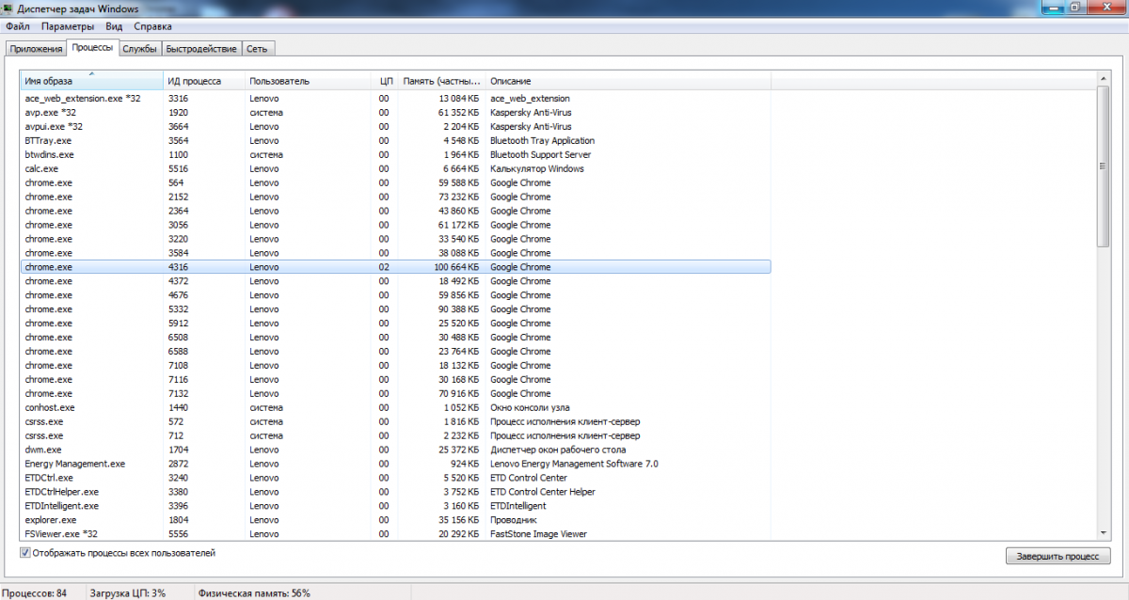Select chrome.exe with PID 3220
Viewport: 1129px width, 600px height.
pyautogui.click(x=395, y=239)
